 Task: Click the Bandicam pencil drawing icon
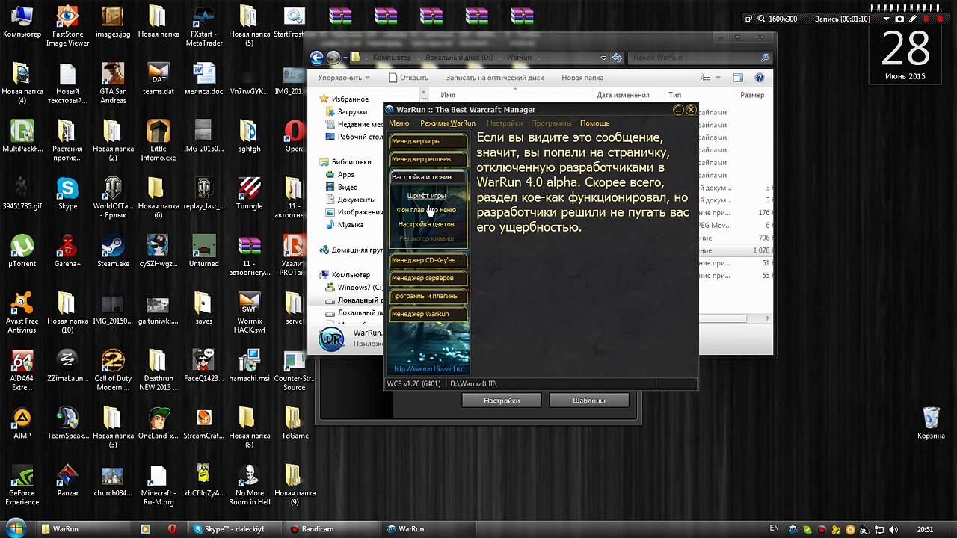pyautogui.click(x=913, y=19)
